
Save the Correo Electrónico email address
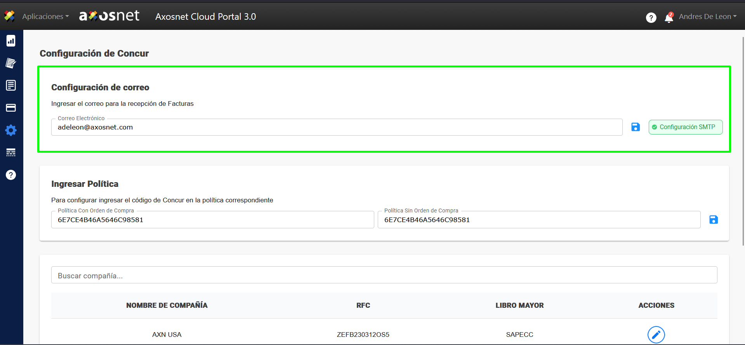click(x=636, y=127)
